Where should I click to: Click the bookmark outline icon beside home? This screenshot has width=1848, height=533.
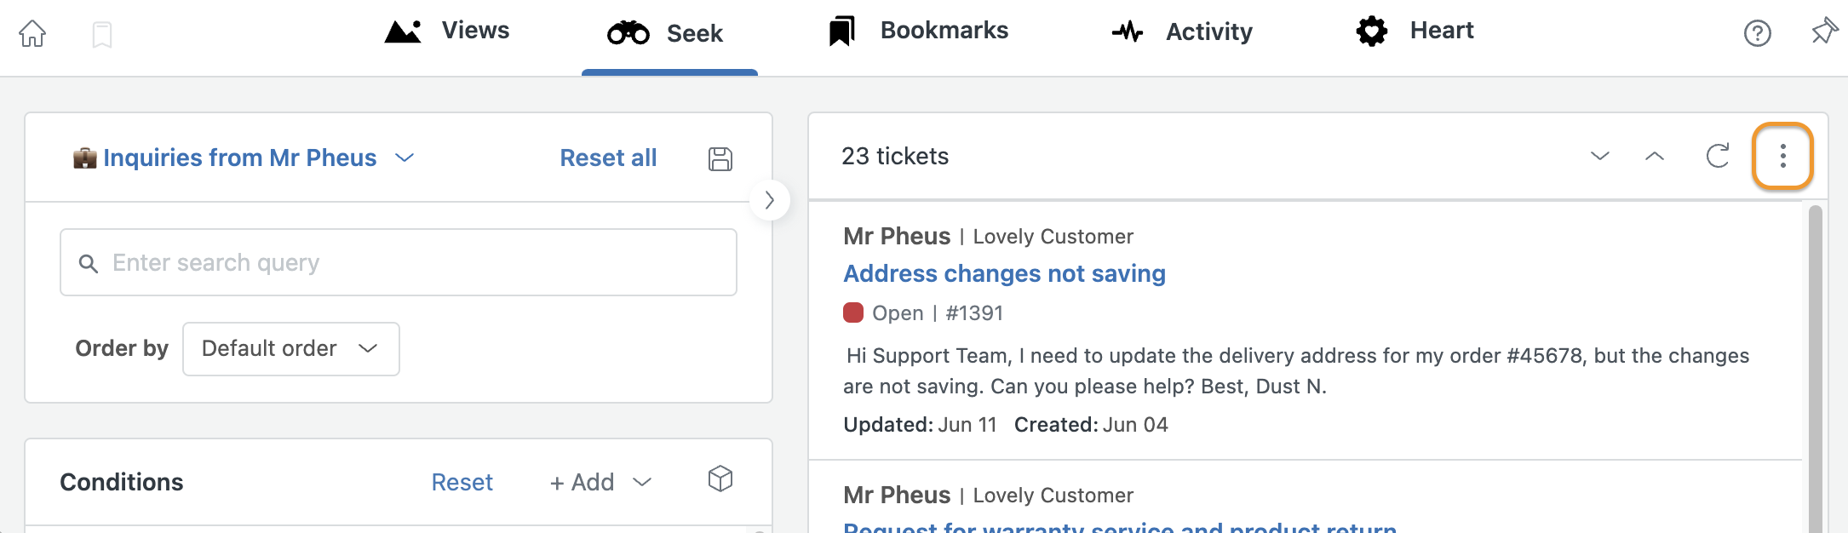point(102,35)
